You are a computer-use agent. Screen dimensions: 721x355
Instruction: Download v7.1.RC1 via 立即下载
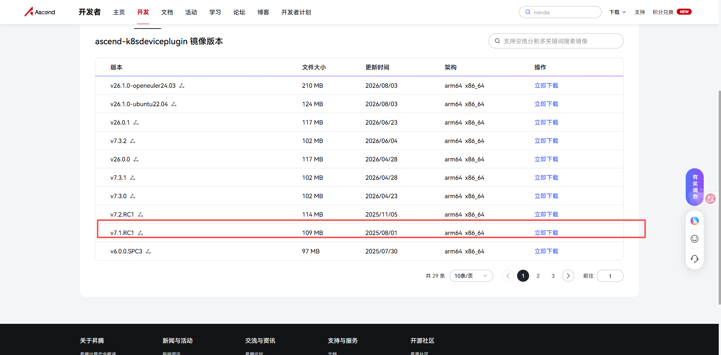click(546, 233)
